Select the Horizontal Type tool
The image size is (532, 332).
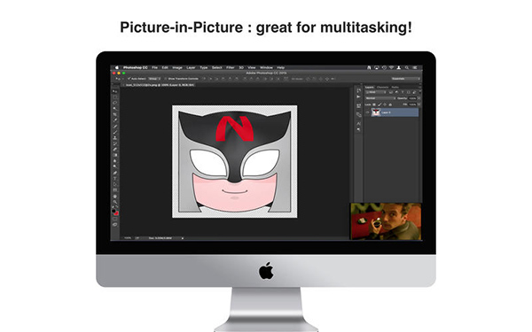tap(114, 178)
